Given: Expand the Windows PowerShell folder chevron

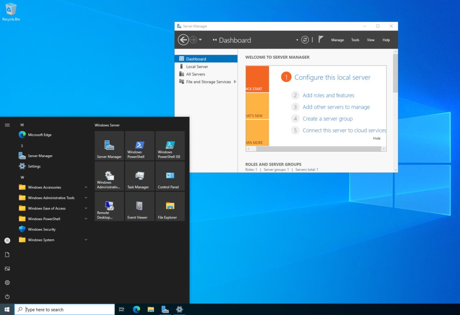Looking at the screenshot, I should (x=86, y=219).
